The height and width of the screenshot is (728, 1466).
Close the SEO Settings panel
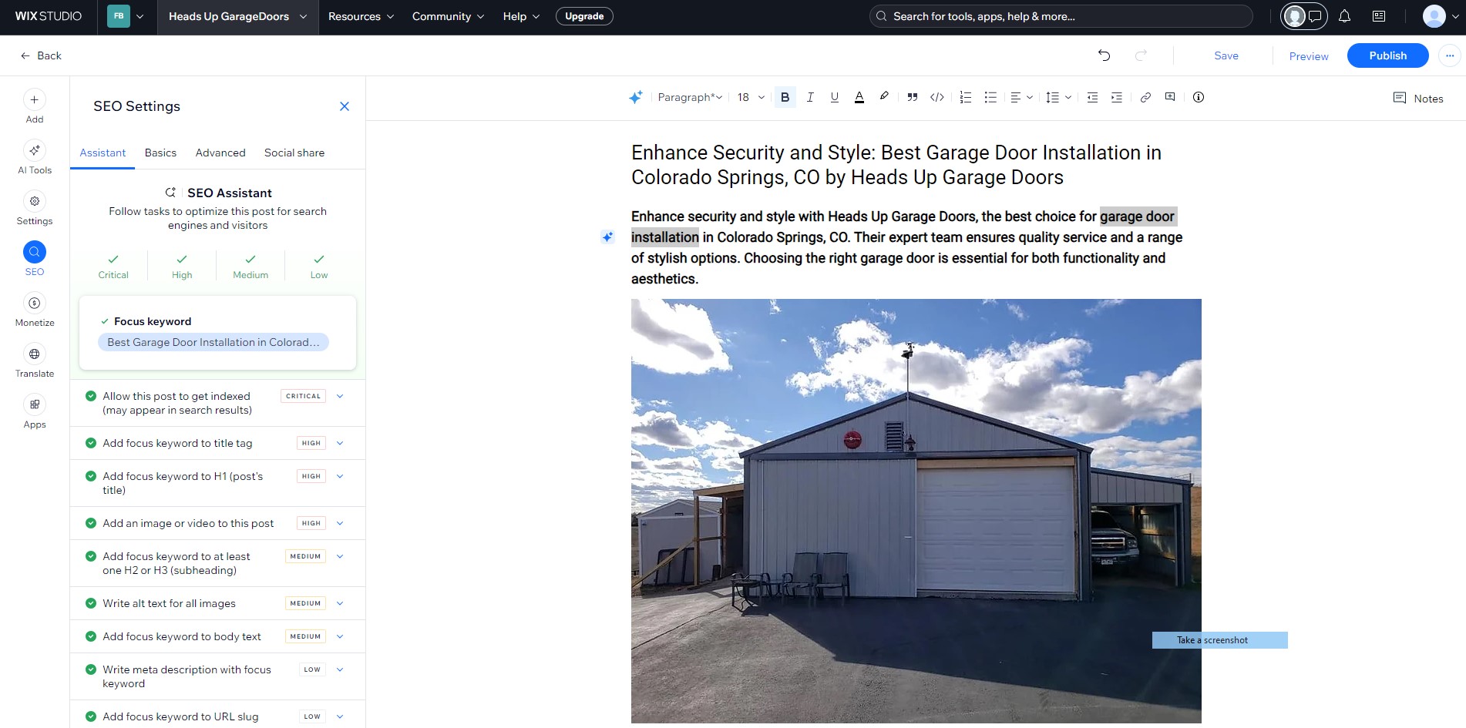(345, 106)
